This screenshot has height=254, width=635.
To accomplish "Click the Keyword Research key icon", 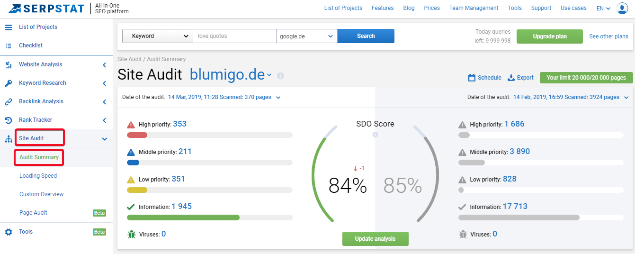I will 9,83.
